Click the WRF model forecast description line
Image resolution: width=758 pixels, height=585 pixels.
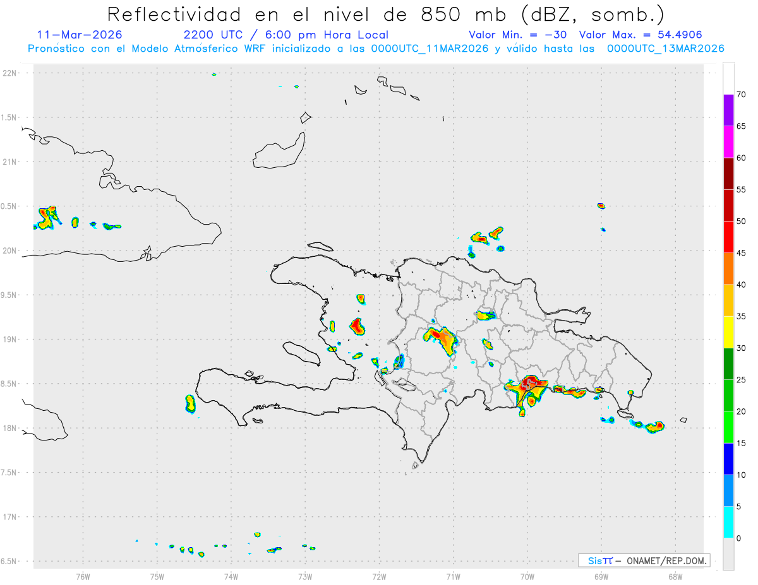tap(376, 49)
